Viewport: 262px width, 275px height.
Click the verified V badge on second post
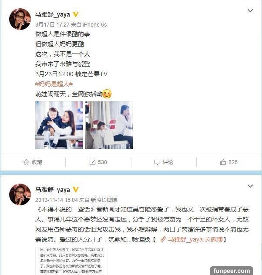76,190
